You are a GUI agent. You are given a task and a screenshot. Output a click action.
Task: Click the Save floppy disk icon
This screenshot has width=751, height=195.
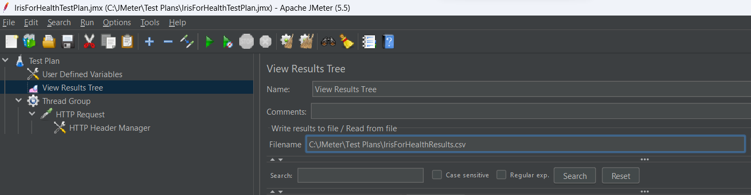click(x=68, y=41)
